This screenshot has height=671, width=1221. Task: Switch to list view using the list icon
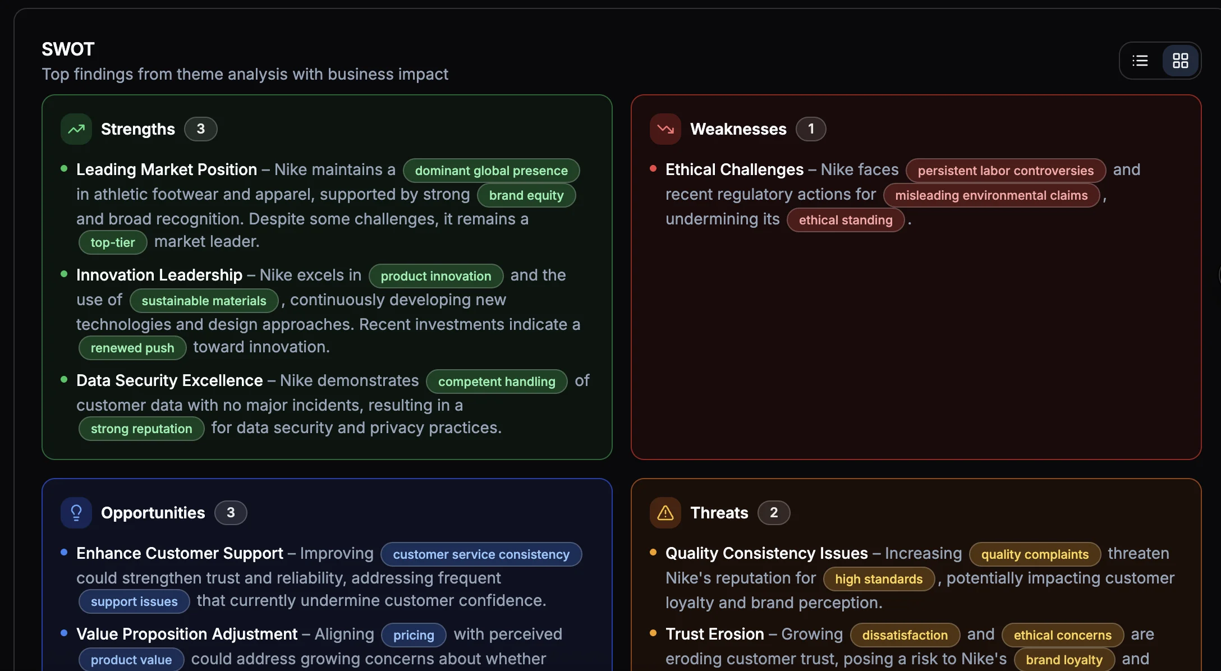[1140, 61]
